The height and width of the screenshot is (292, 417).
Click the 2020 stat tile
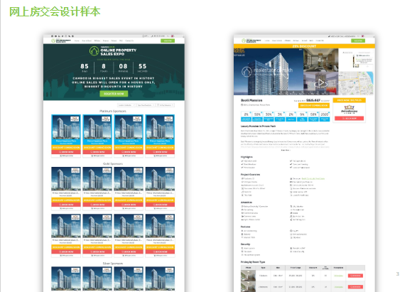pos(325,117)
